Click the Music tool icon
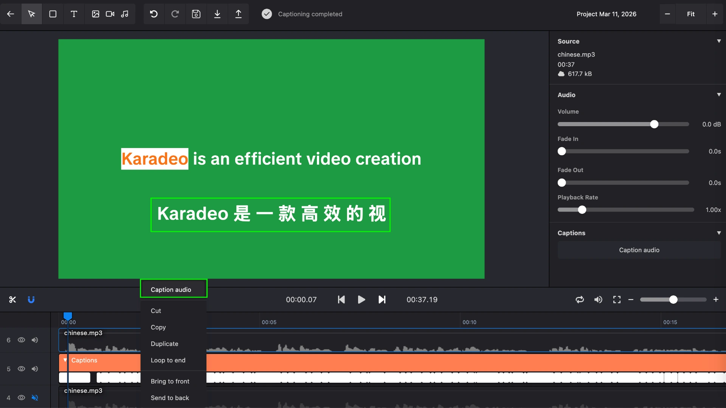This screenshot has width=726, height=408. pos(125,14)
